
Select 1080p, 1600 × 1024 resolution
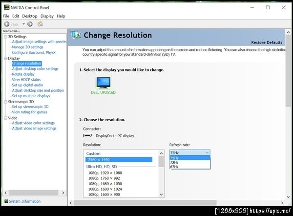coord(105,189)
